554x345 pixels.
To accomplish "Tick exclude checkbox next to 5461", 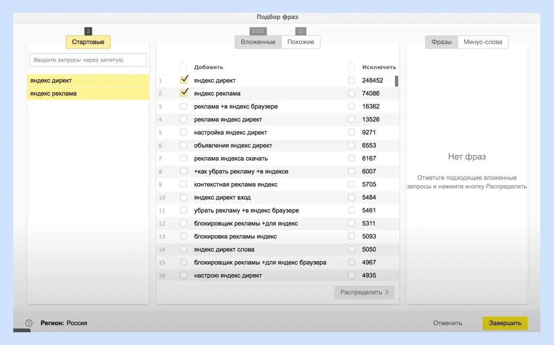I will click(x=352, y=210).
